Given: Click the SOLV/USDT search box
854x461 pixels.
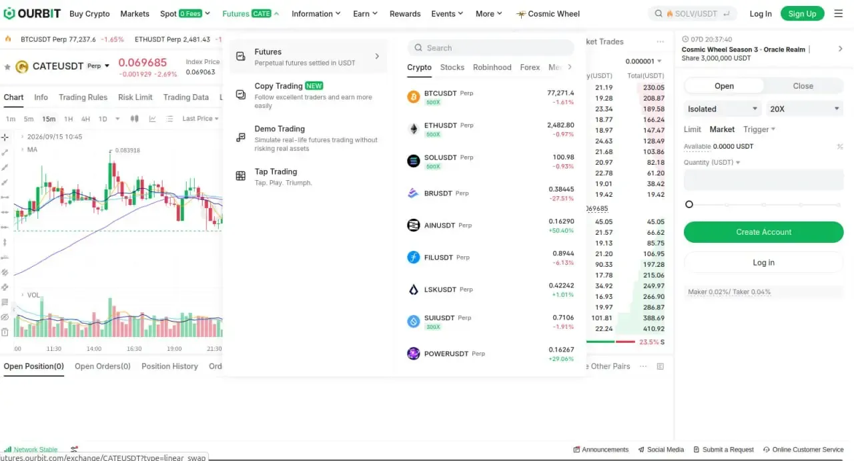Looking at the screenshot, I should [692, 13].
